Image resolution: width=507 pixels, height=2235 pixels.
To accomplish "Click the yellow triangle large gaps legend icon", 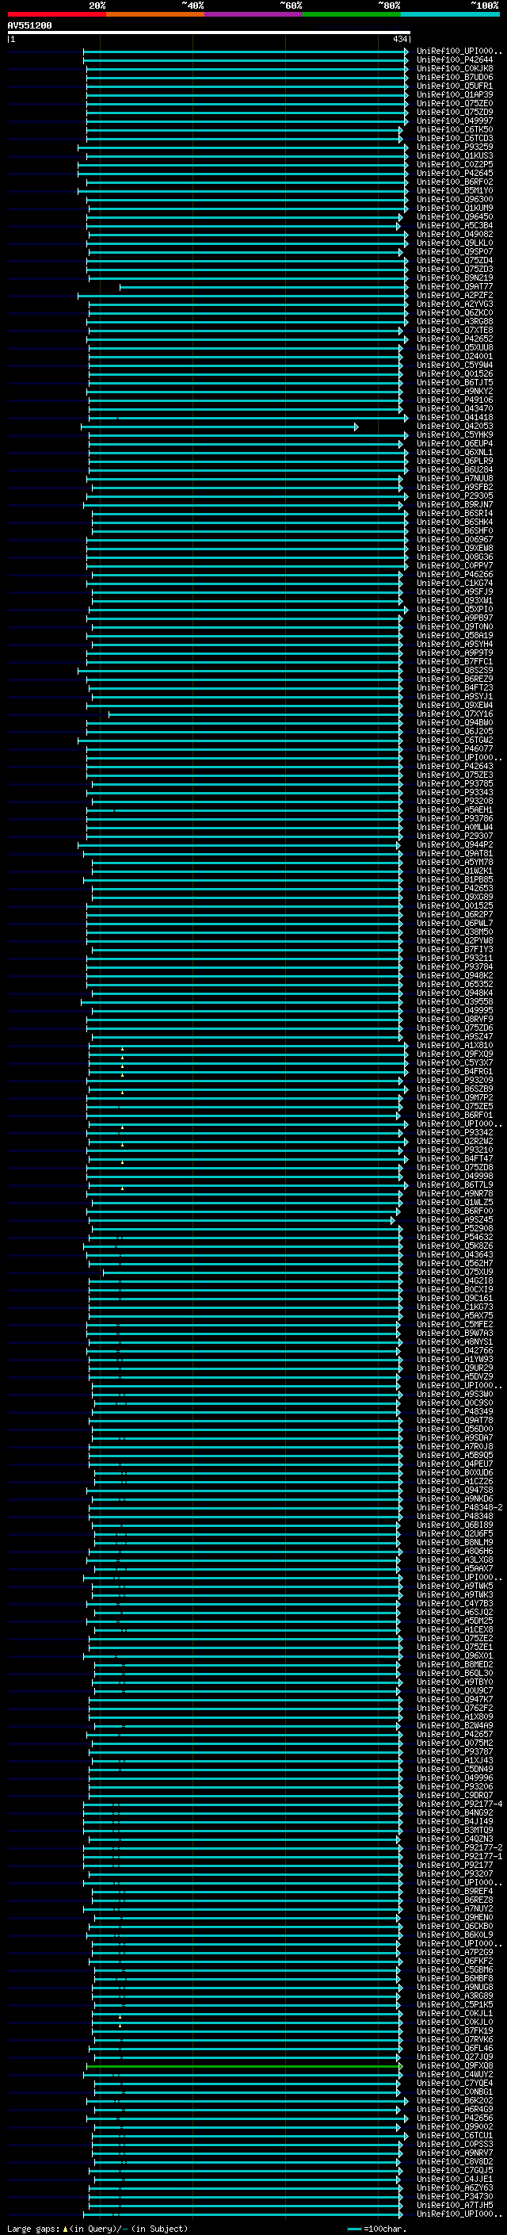I will (65, 2228).
